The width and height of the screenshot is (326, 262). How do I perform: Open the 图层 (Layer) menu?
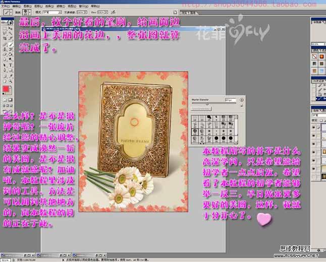tap(38, 6)
